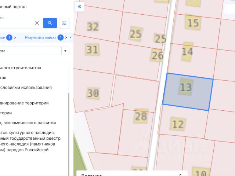Open search filter settings icon
Screen dimensions: 235x176
[64, 23]
